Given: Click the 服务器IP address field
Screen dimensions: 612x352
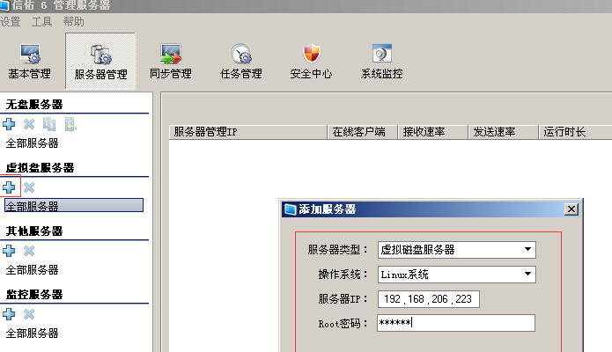Looking at the screenshot, I should (428, 299).
